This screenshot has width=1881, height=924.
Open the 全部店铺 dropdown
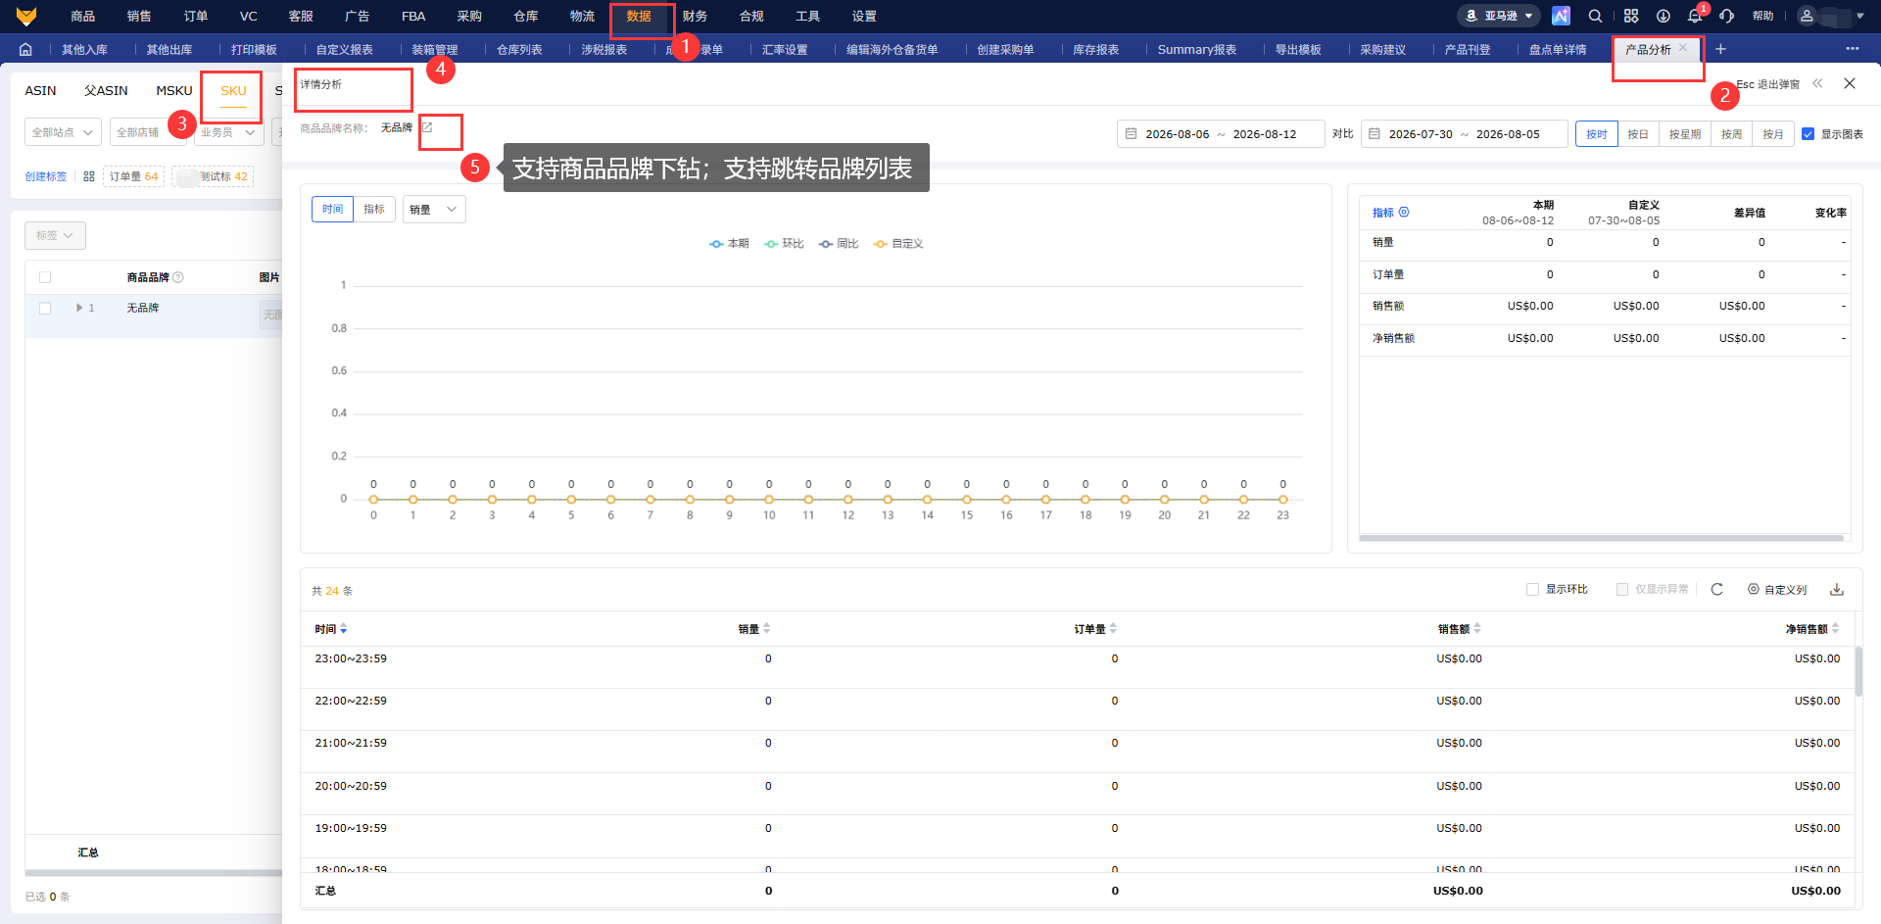click(x=147, y=132)
